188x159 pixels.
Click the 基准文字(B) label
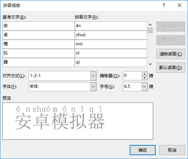coord(14,17)
